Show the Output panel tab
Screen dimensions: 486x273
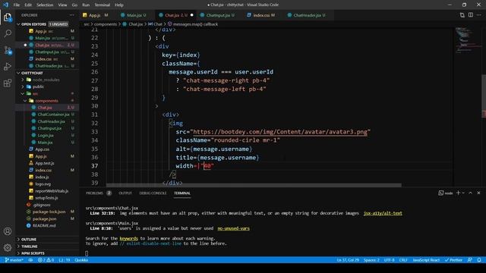(125, 193)
